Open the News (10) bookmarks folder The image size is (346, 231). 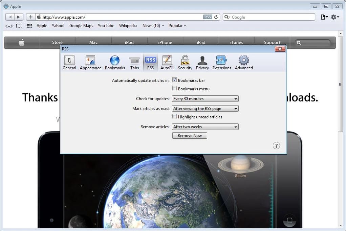tap(153, 26)
